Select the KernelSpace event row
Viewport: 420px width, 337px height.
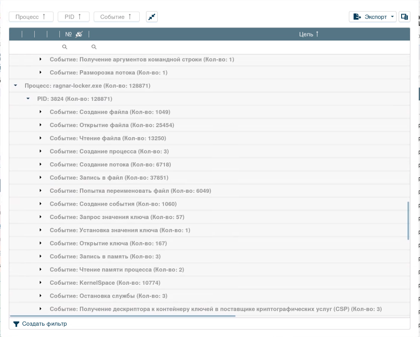click(105, 283)
